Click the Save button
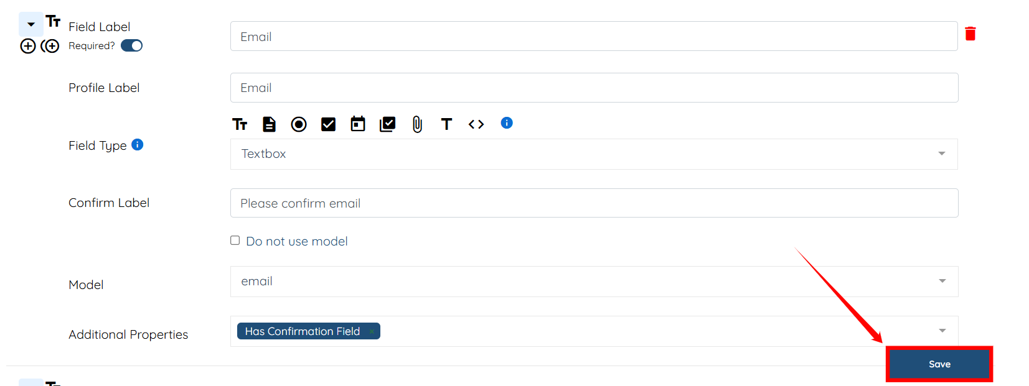The height and width of the screenshot is (386, 1029). click(x=939, y=364)
